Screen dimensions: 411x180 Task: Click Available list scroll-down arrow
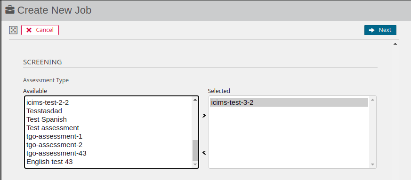195,164
